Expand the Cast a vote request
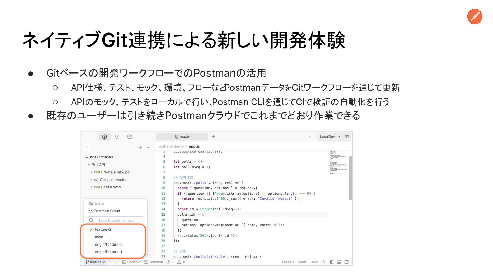Image resolution: width=493 pixels, height=277 pixels. click(x=91, y=187)
